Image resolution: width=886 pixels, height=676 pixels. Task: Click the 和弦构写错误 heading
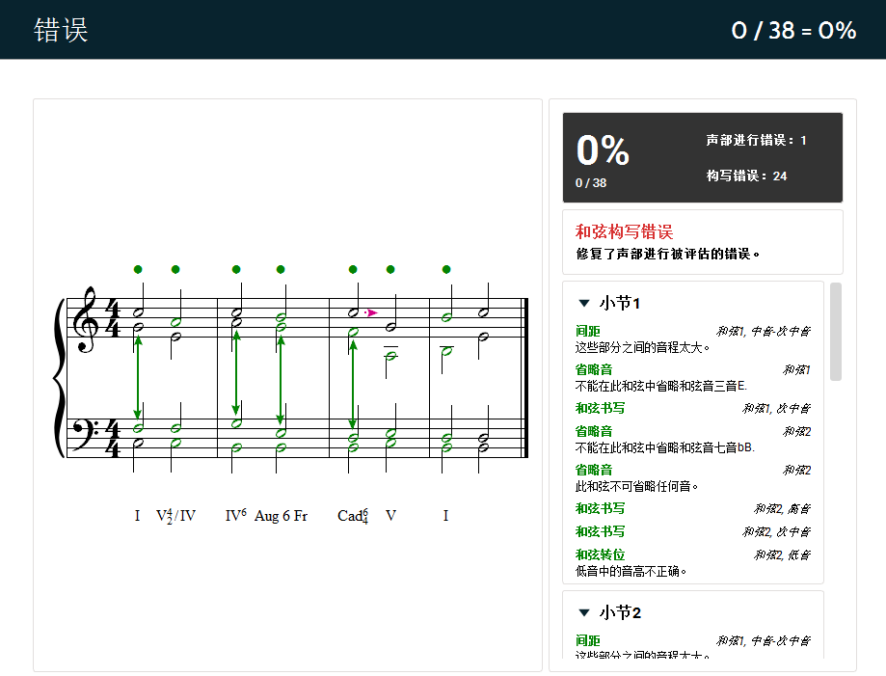tap(625, 231)
